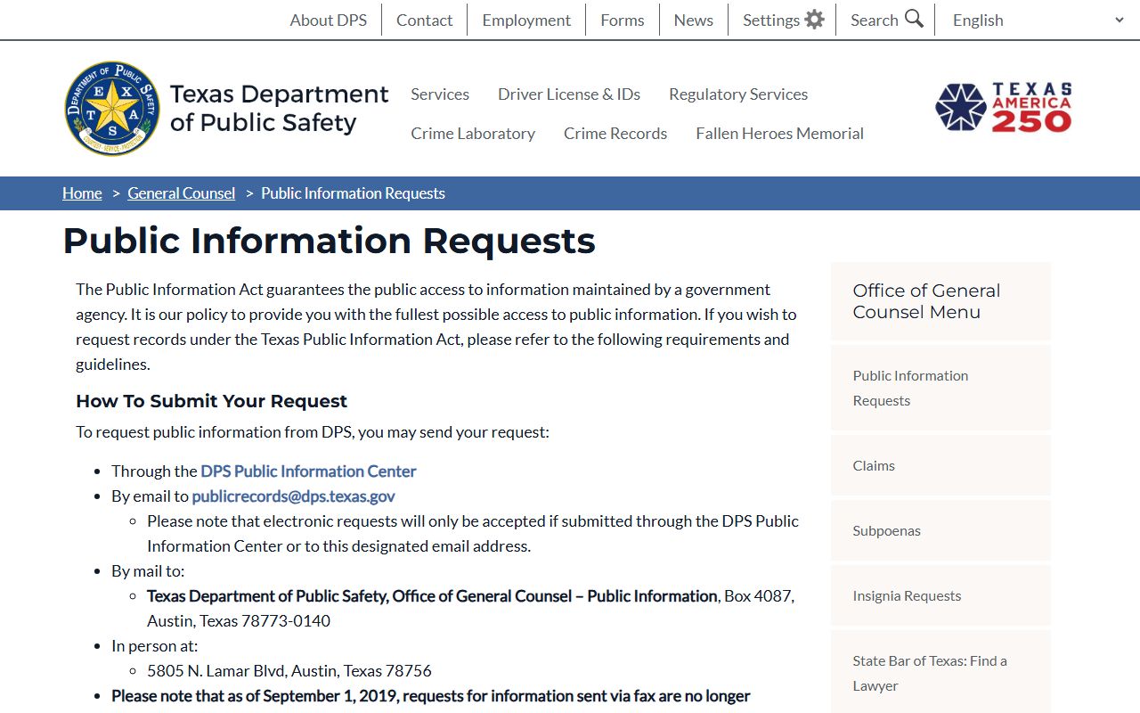
Task: Open the English language dropdown
Action: coord(1038,20)
